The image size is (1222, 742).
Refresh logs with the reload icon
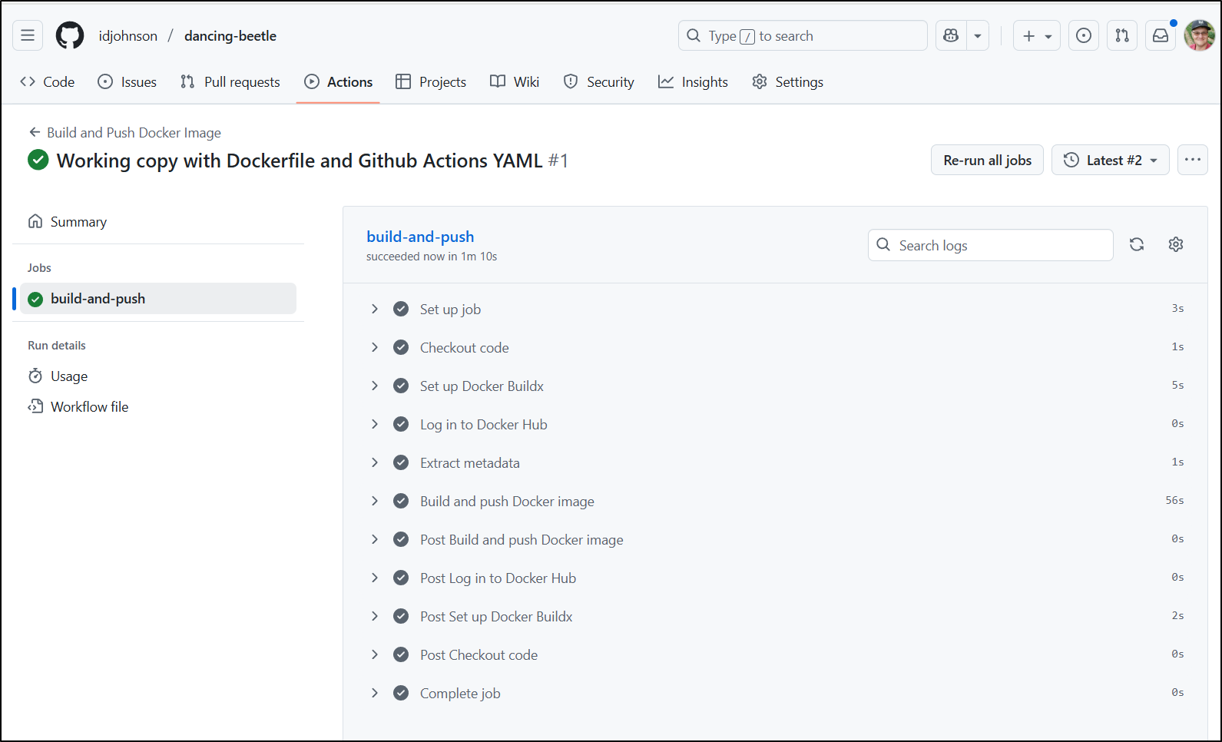pos(1137,244)
